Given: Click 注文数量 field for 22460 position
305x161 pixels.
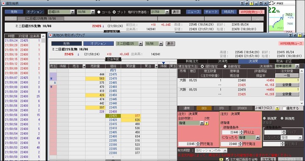Looking at the screenshot, I should (287, 80).
